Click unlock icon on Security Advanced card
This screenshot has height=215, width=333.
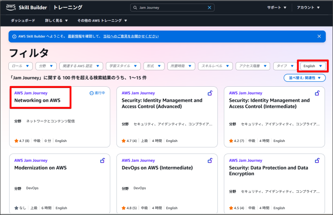coord(210,93)
